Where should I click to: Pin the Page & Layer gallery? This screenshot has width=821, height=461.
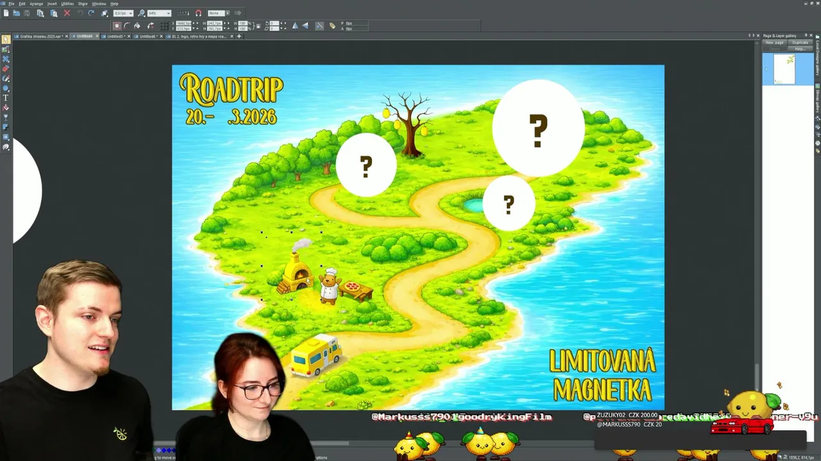coord(806,35)
